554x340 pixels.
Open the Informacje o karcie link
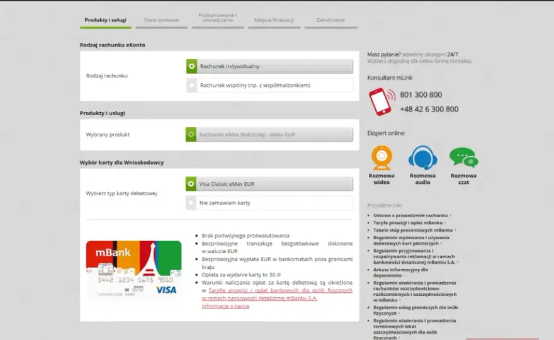point(225,306)
